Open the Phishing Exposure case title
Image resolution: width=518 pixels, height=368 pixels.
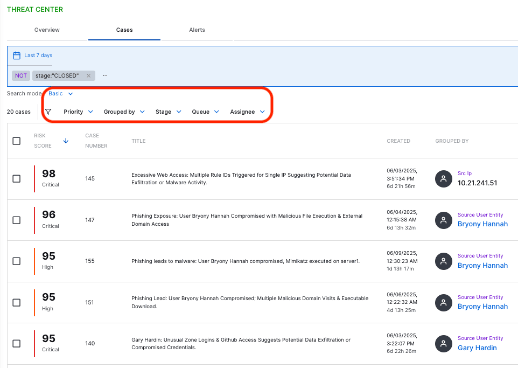(x=247, y=220)
